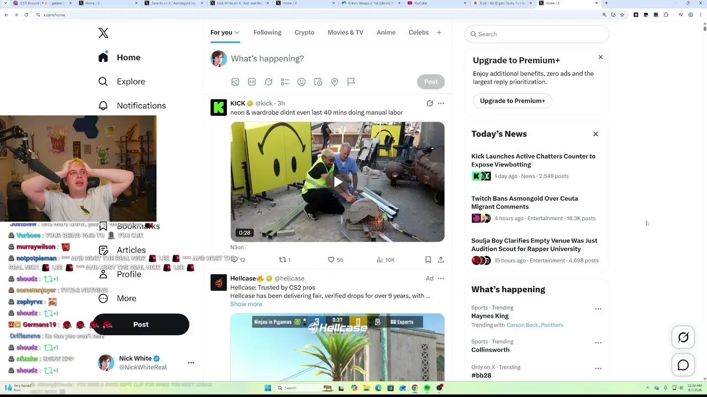This screenshot has width=707, height=397.
Task: Switch to the Movies & TV tab
Action: (x=345, y=33)
